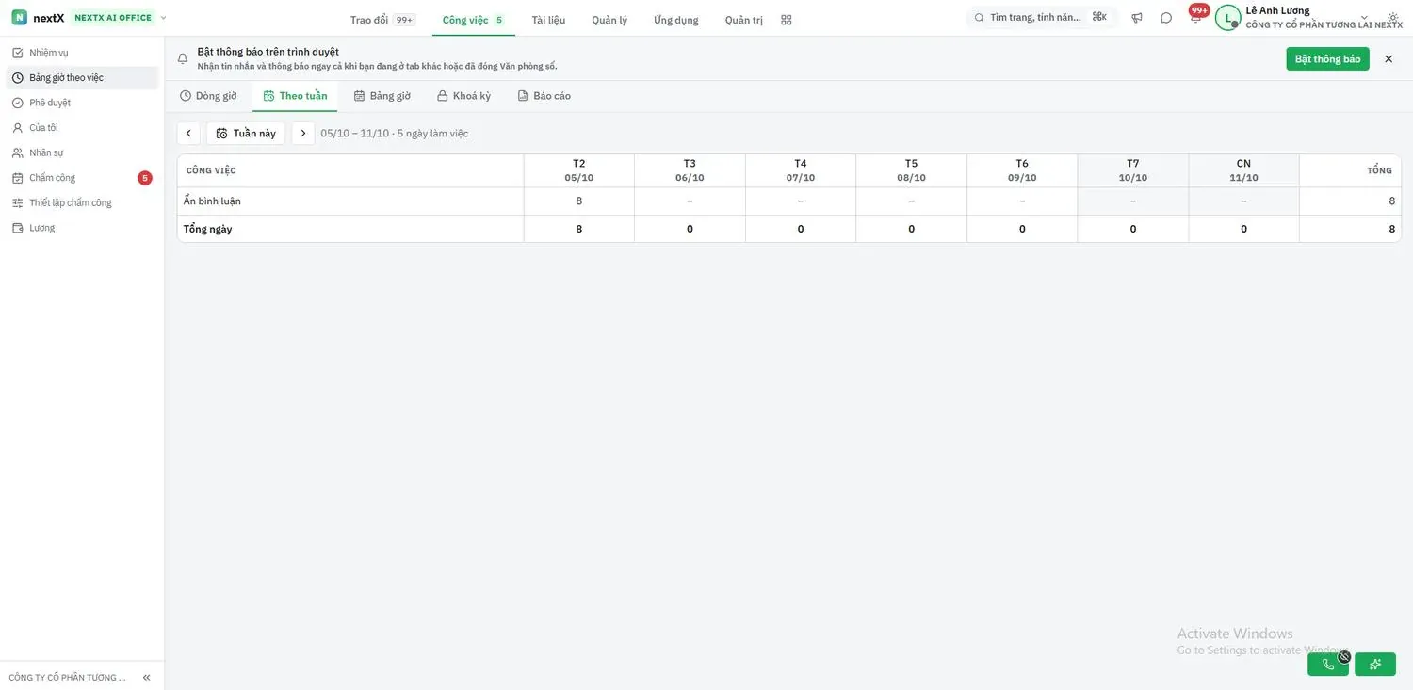1413x690 pixels.
Task: Open the Lê Anh Lương account dropdown arrow
Action: 1364,17
